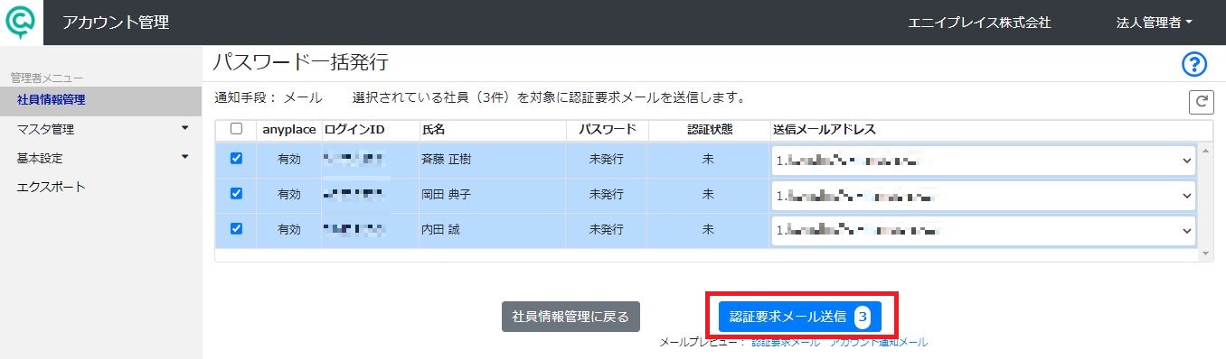Uncheck the checkbox for 内田 誠

click(236, 228)
